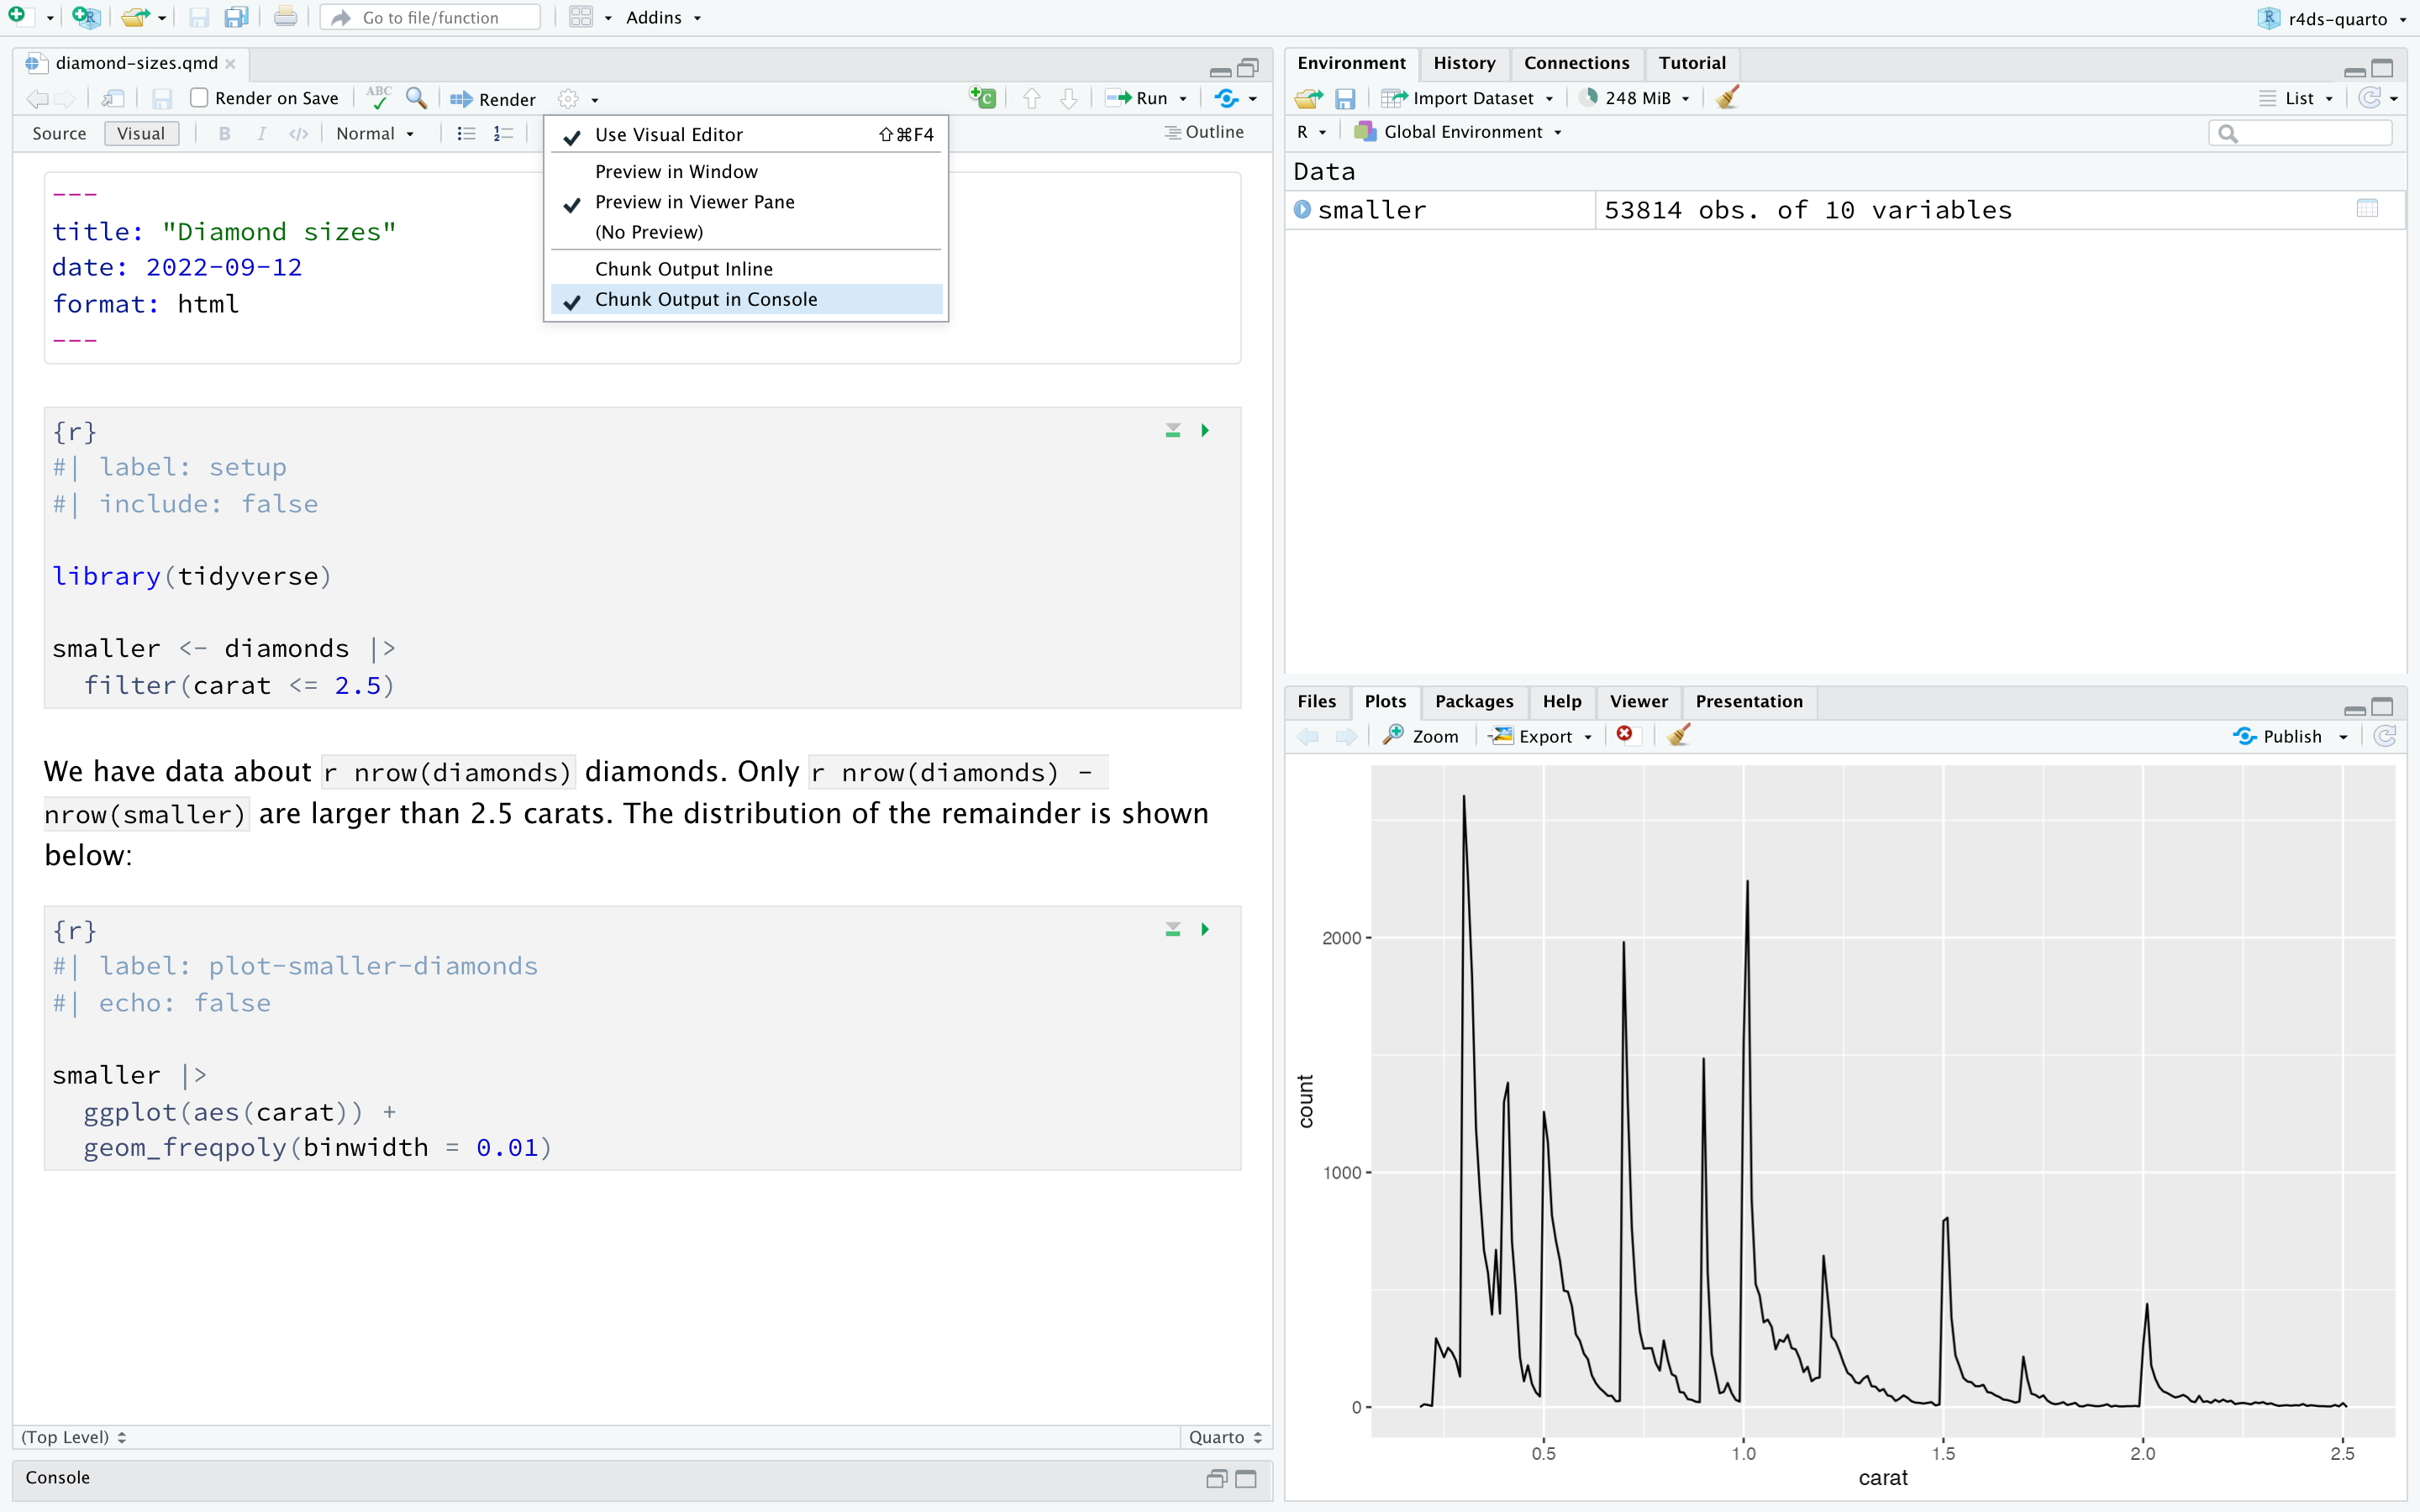2420x1512 pixels.
Task: Click the save file icon in toolbar
Action: (x=197, y=16)
